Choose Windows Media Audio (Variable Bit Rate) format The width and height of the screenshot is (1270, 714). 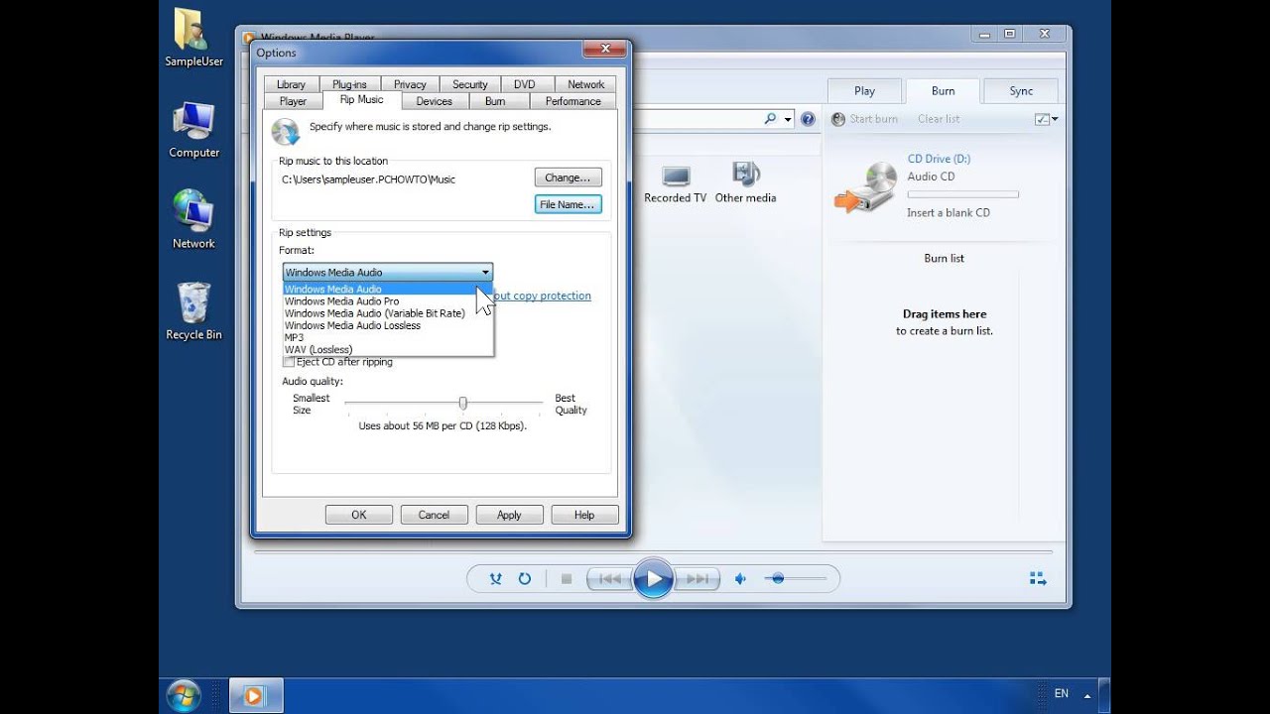click(388, 313)
